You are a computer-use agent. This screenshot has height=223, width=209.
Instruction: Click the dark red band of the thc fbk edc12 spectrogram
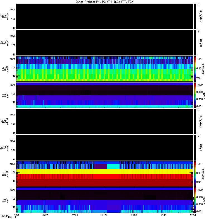104,183
